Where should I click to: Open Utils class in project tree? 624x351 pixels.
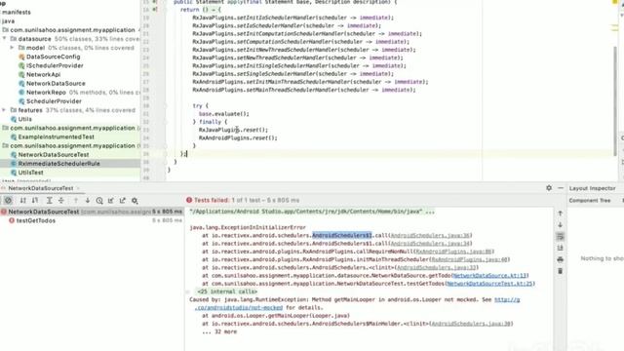pos(24,119)
